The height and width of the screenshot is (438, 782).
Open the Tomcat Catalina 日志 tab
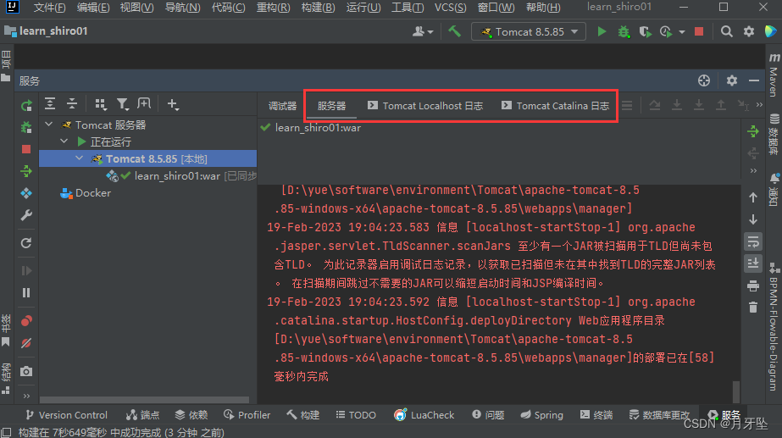tap(555, 106)
